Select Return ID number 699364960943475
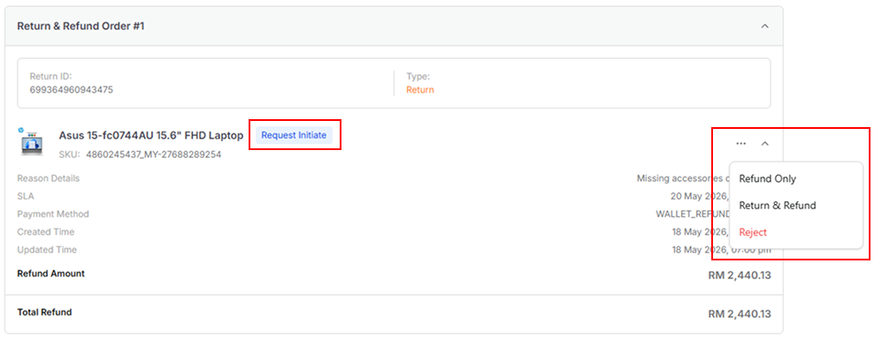The height and width of the screenshot is (339, 882). pos(72,90)
